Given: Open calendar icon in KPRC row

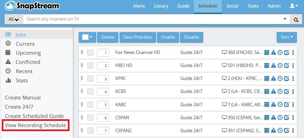Looking at the screenshot, I should pos(267,79).
